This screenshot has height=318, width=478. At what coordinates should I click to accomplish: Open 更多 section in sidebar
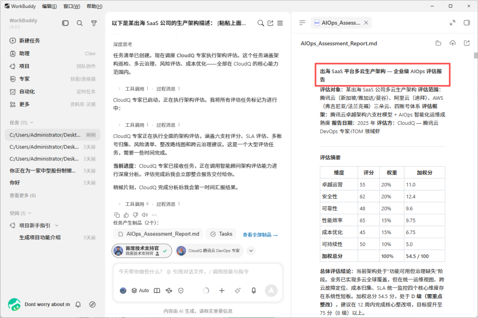click(x=52, y=104)
